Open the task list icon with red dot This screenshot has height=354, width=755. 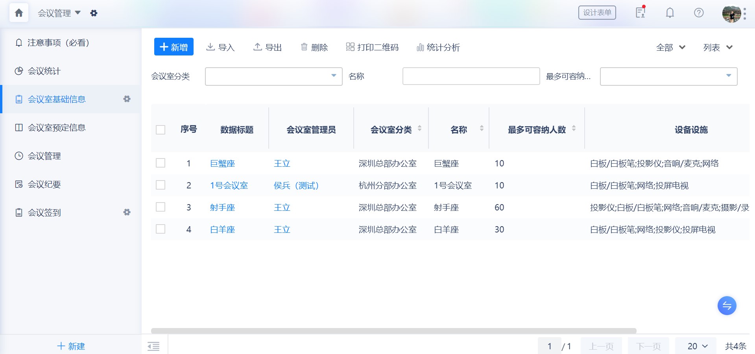[641, 13]
